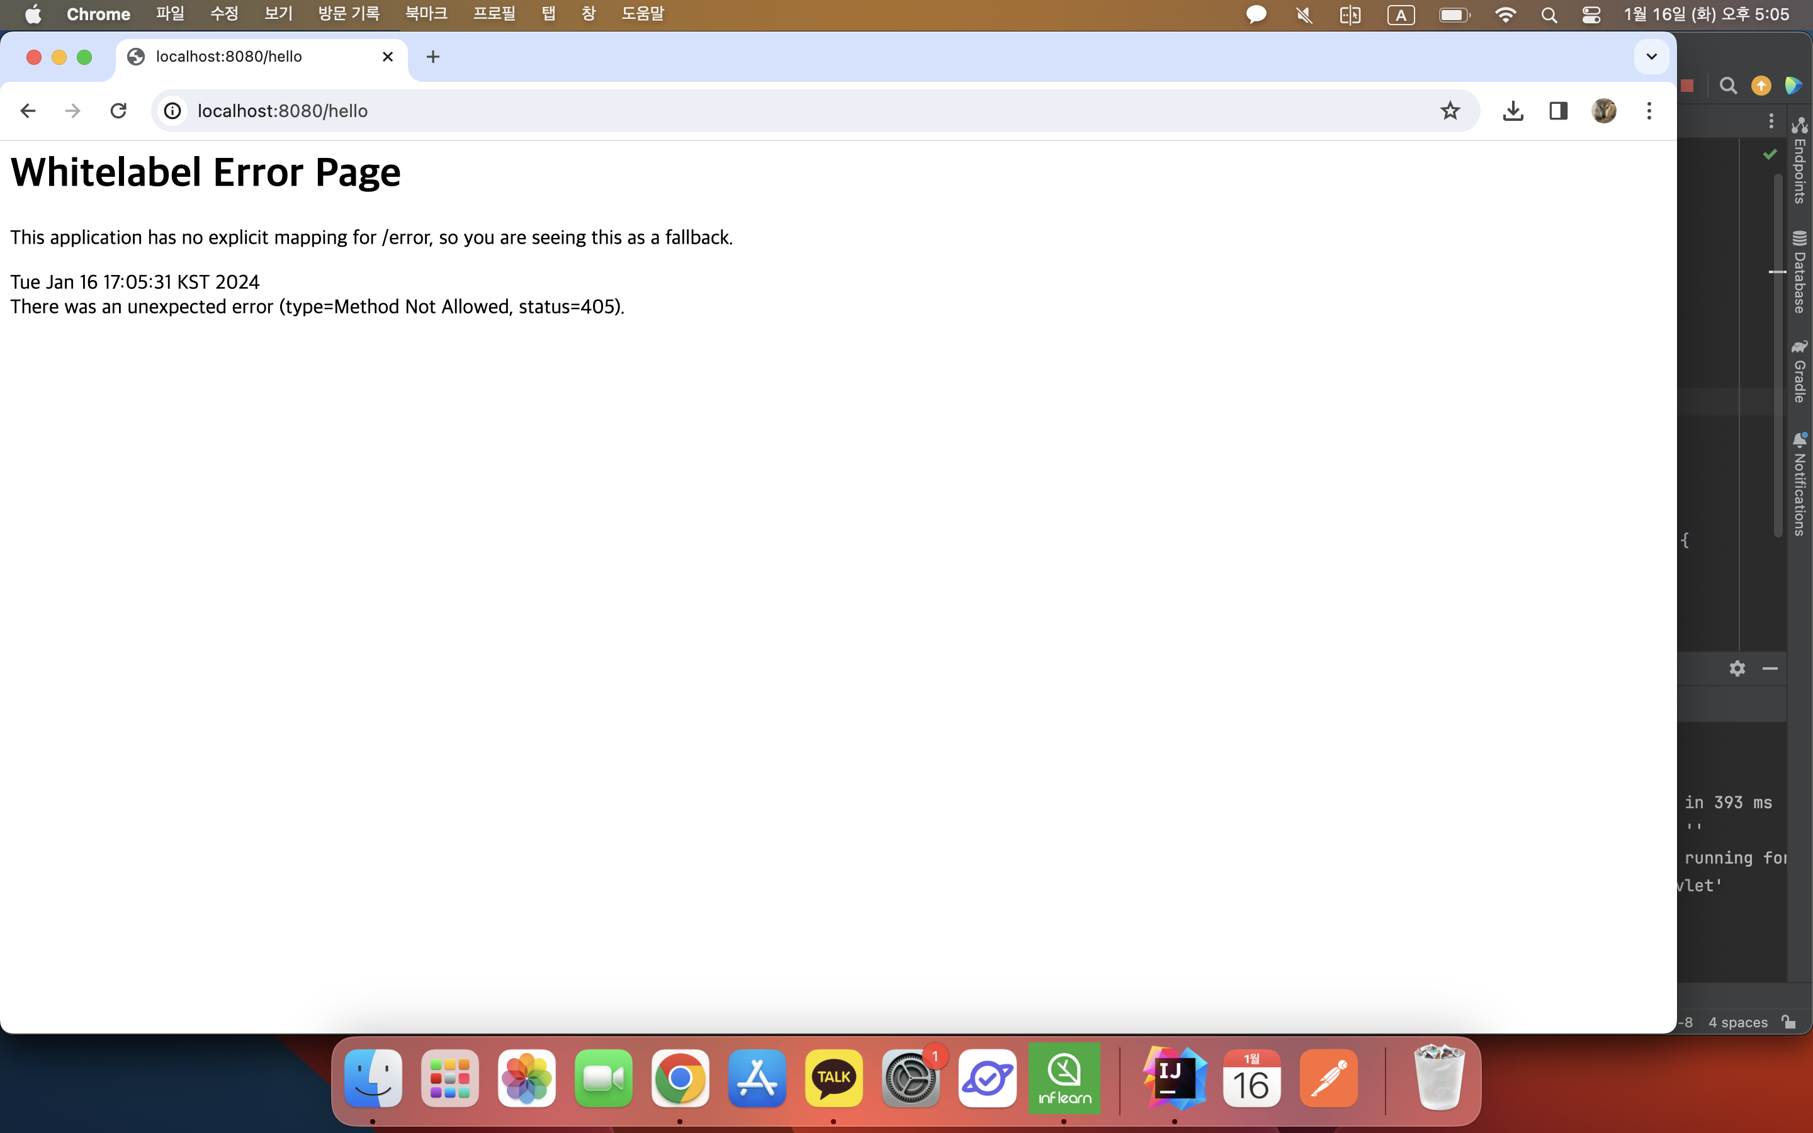Open Chrome profile avatar
1813x1133 pixels.
pos(1604,111)
